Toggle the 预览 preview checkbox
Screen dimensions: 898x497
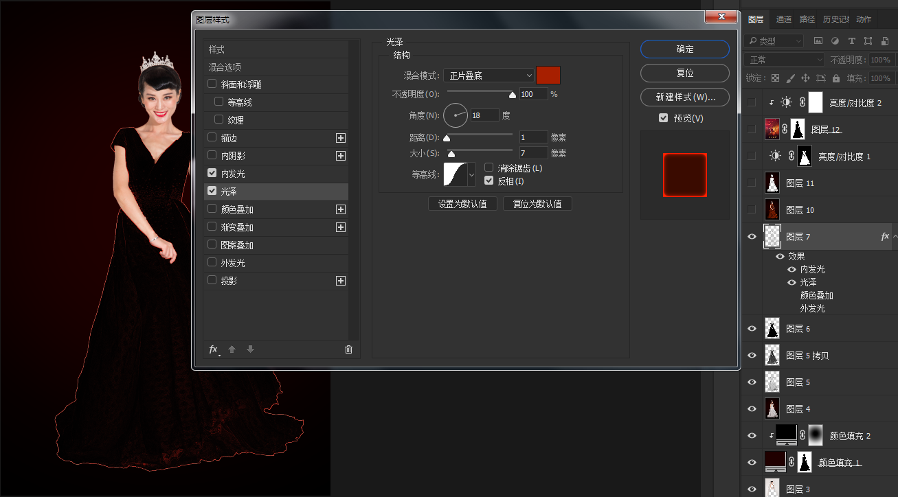pyautogui.click(x=663, y=118)
